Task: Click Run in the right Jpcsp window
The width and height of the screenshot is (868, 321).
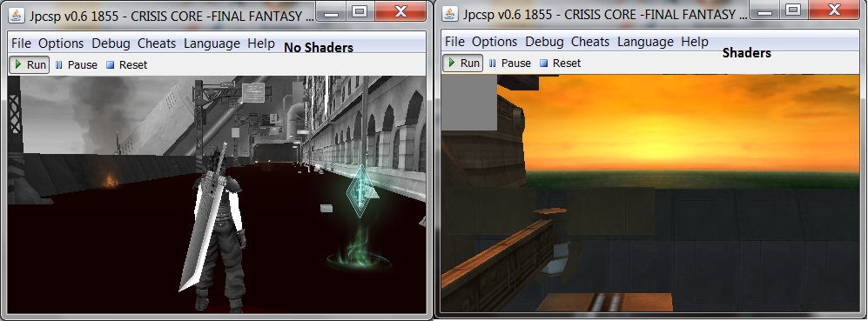Action: tap(463, 64)
